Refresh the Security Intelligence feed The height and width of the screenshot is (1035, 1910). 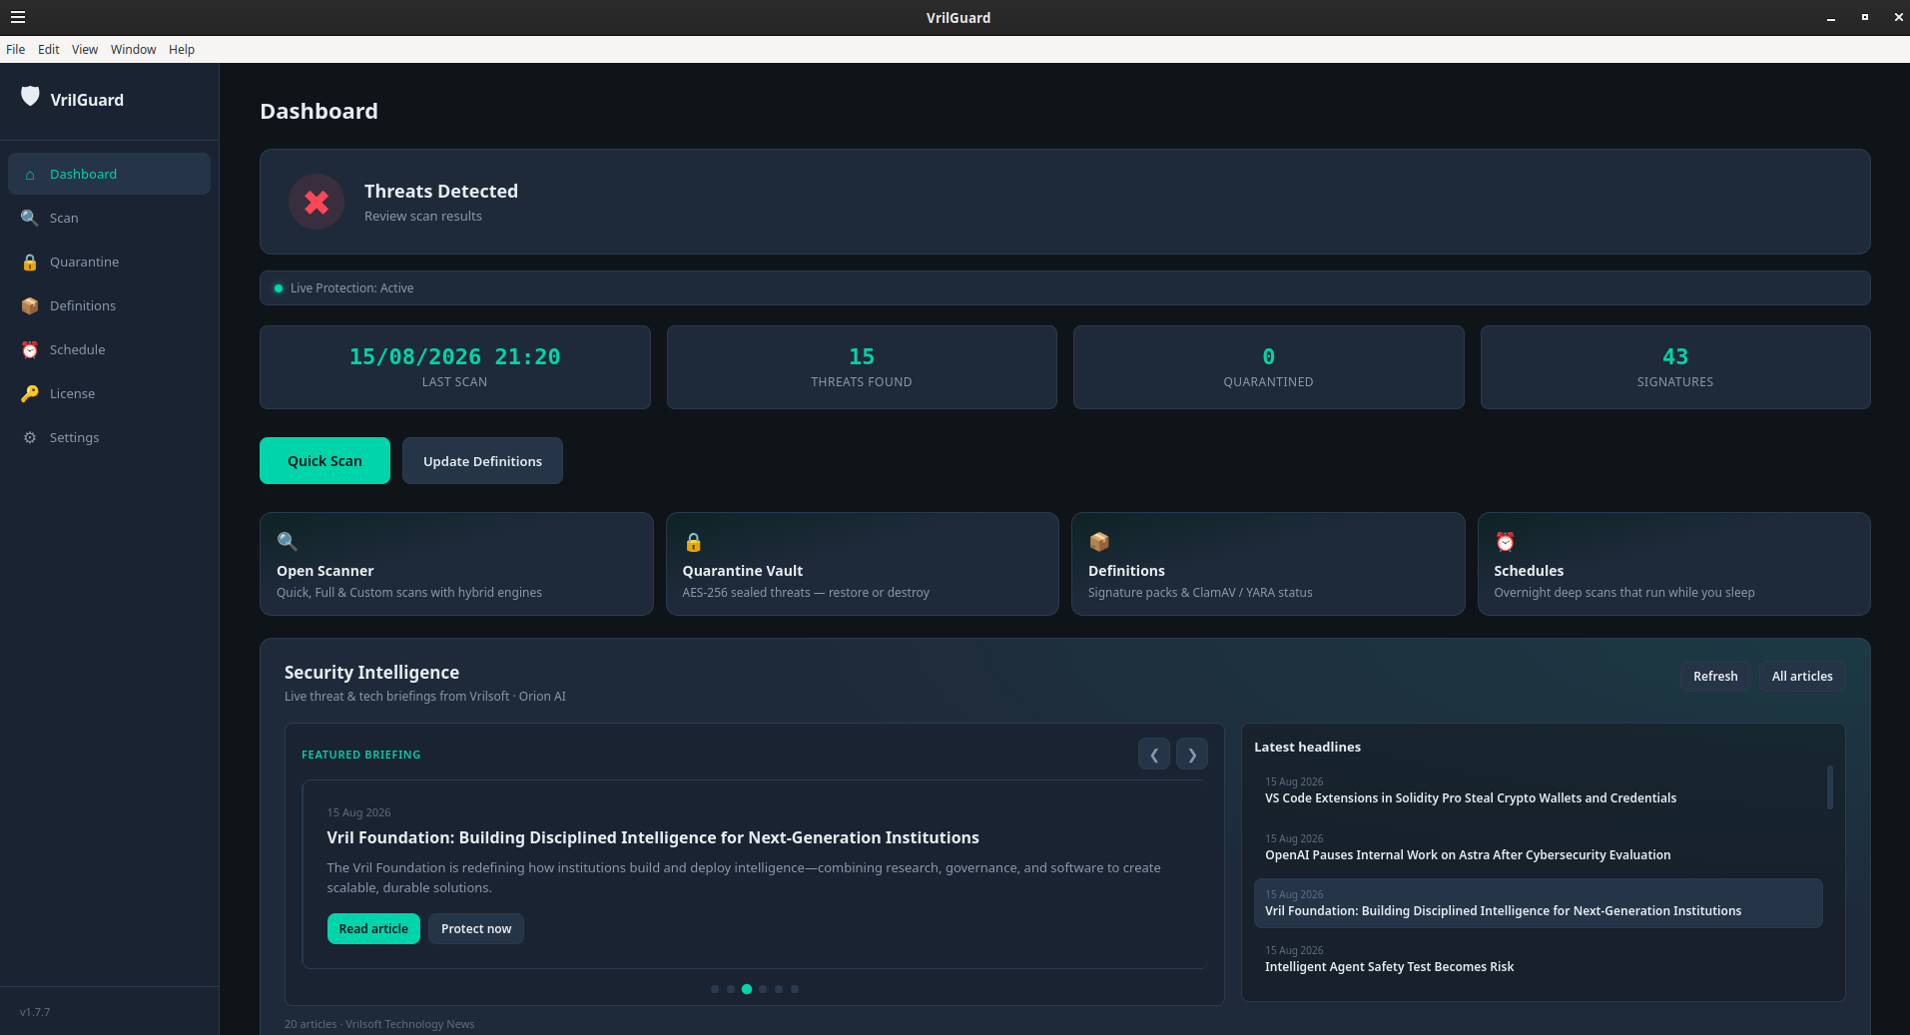(1715, 676)
